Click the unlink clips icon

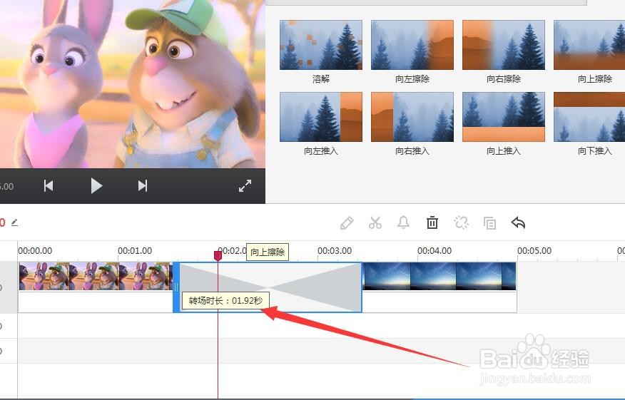pos(461,222)
